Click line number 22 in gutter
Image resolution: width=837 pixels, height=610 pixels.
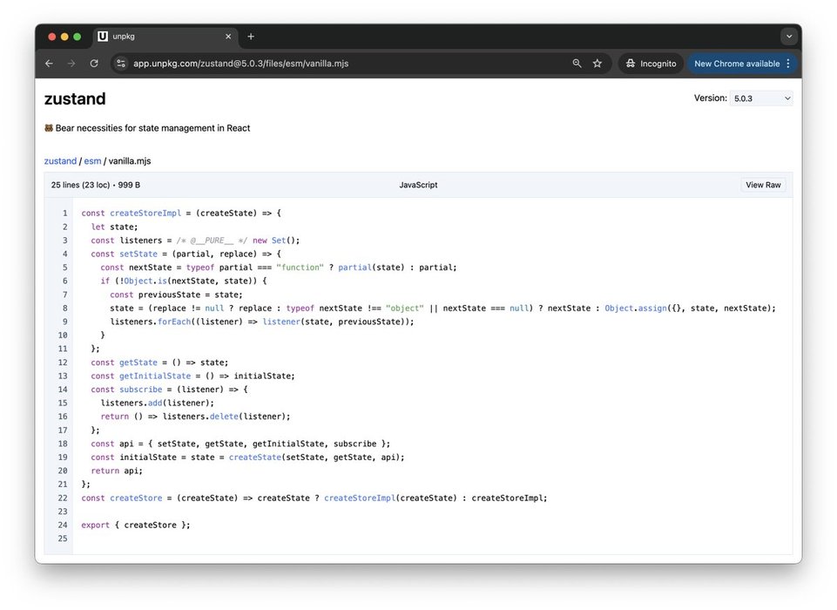[x=63, y=498]
